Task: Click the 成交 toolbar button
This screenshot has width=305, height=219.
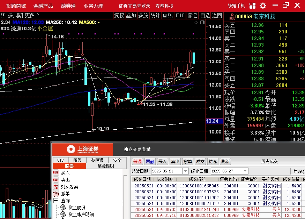Action: tap(200, 161)
